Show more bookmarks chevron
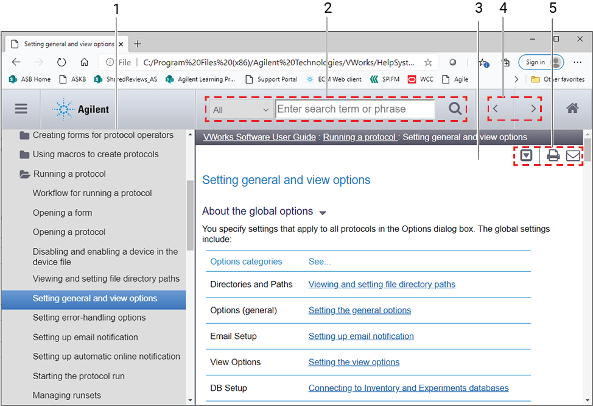Screen dimensions: 593x406 [516, 79]
